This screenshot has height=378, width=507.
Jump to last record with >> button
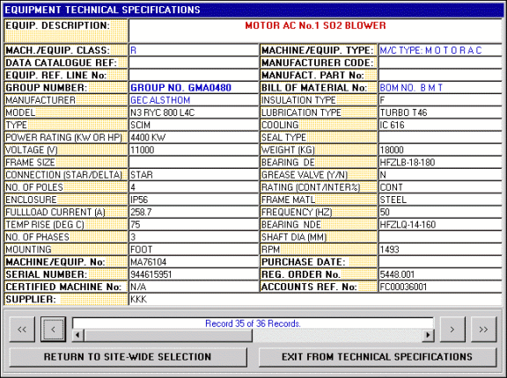tap(483, 330)
